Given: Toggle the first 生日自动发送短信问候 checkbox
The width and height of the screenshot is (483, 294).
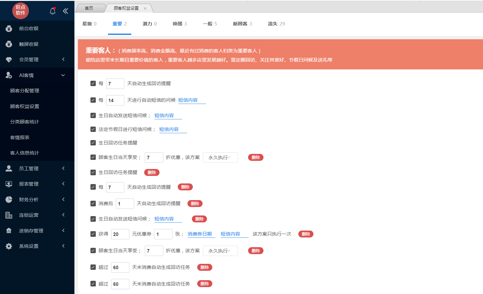Looking at the screenshot, I should [x=93, y=115].
